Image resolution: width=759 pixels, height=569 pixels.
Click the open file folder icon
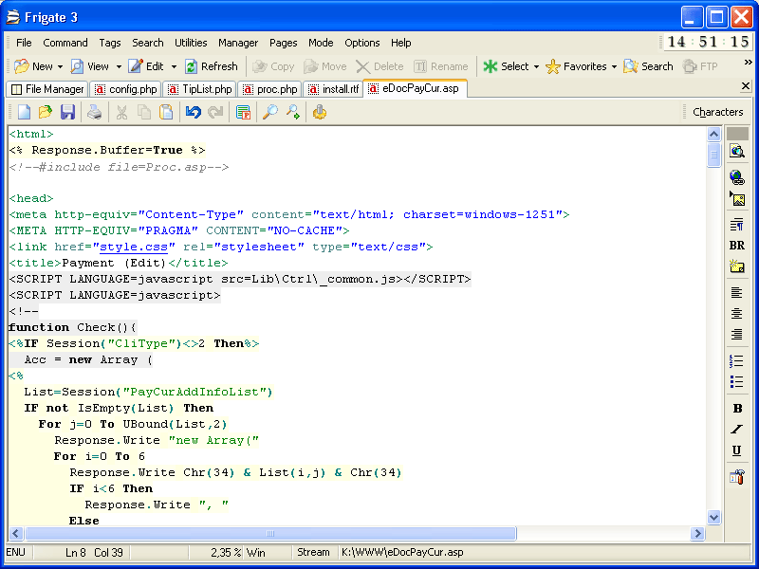(x=46, y=112)
